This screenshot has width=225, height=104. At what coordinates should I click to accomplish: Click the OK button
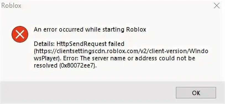click(196, 93)
